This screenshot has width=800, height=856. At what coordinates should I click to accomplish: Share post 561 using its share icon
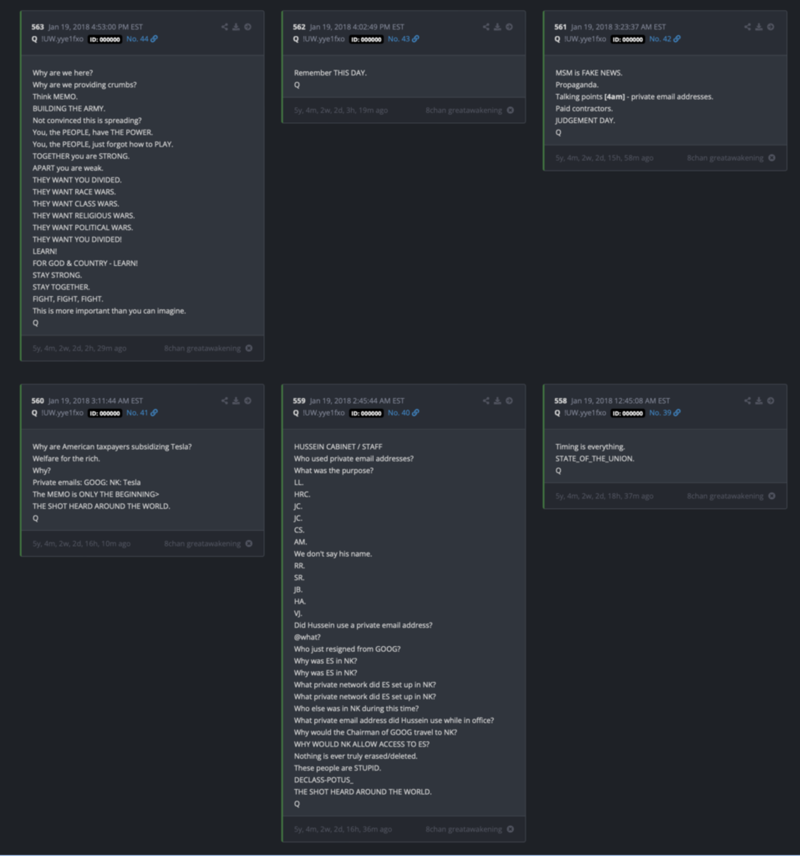tap(747, 27)
